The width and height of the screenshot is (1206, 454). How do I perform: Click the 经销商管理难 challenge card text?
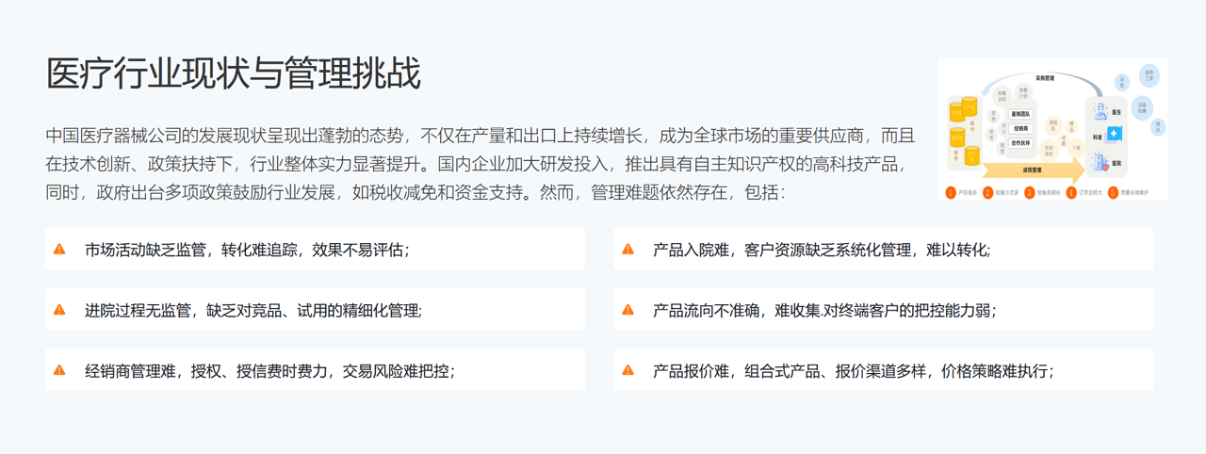click(x=269, y=370)
